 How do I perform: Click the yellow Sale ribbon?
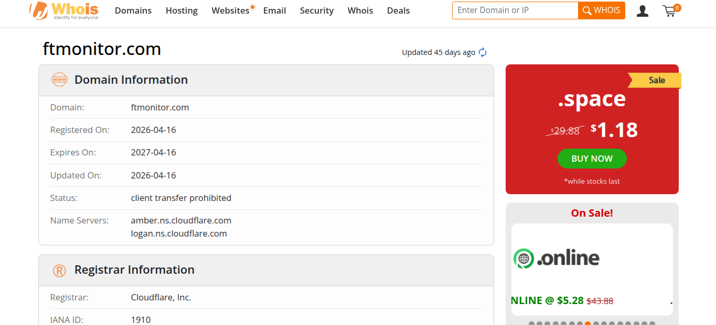(x=655, y=80)
